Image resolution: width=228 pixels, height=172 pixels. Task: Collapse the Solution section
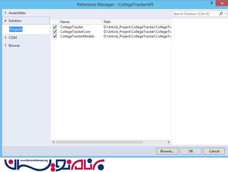click(x=5, y=21)
